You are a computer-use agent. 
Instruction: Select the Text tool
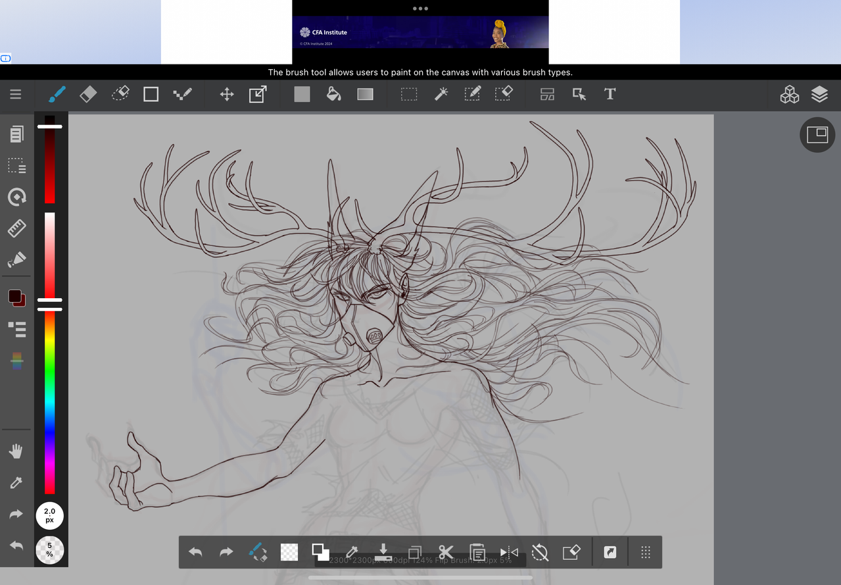pos(610,95)
